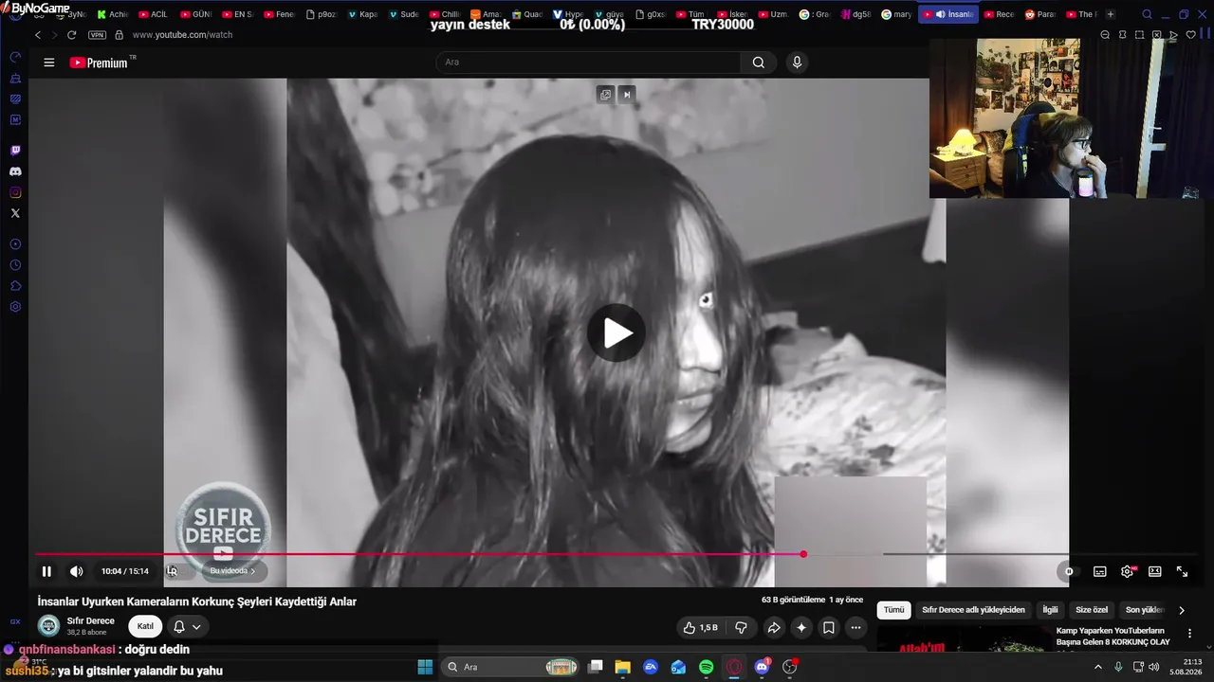Select the 'Tümü' filter chip
The image size is (1214, 682).
click(894, 611)
